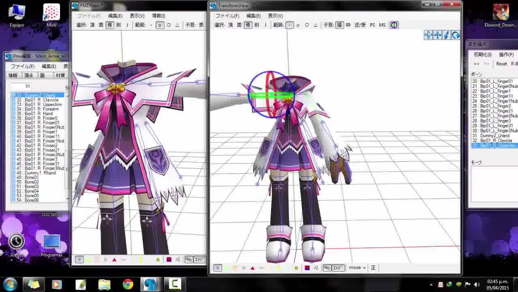Screen dimensions: 518x292
Task: Open File menu in PMDView window
Action: point(89,16)
